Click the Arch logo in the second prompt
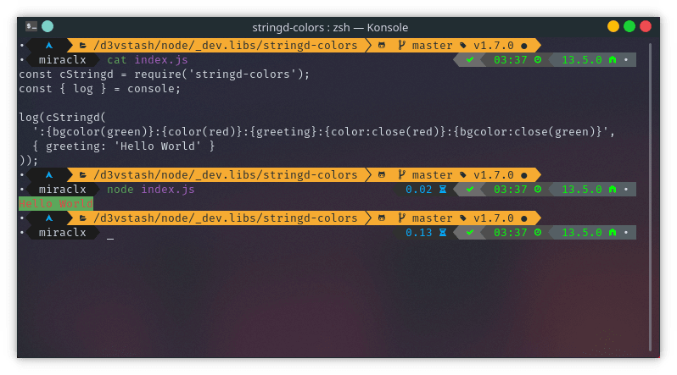 coord(49,175)
